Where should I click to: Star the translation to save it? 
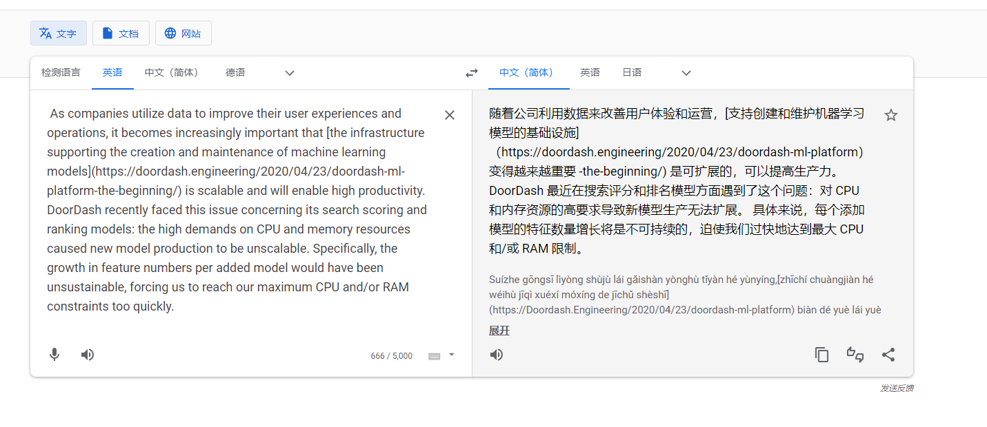pyautogui.click(x=890, y=114)
